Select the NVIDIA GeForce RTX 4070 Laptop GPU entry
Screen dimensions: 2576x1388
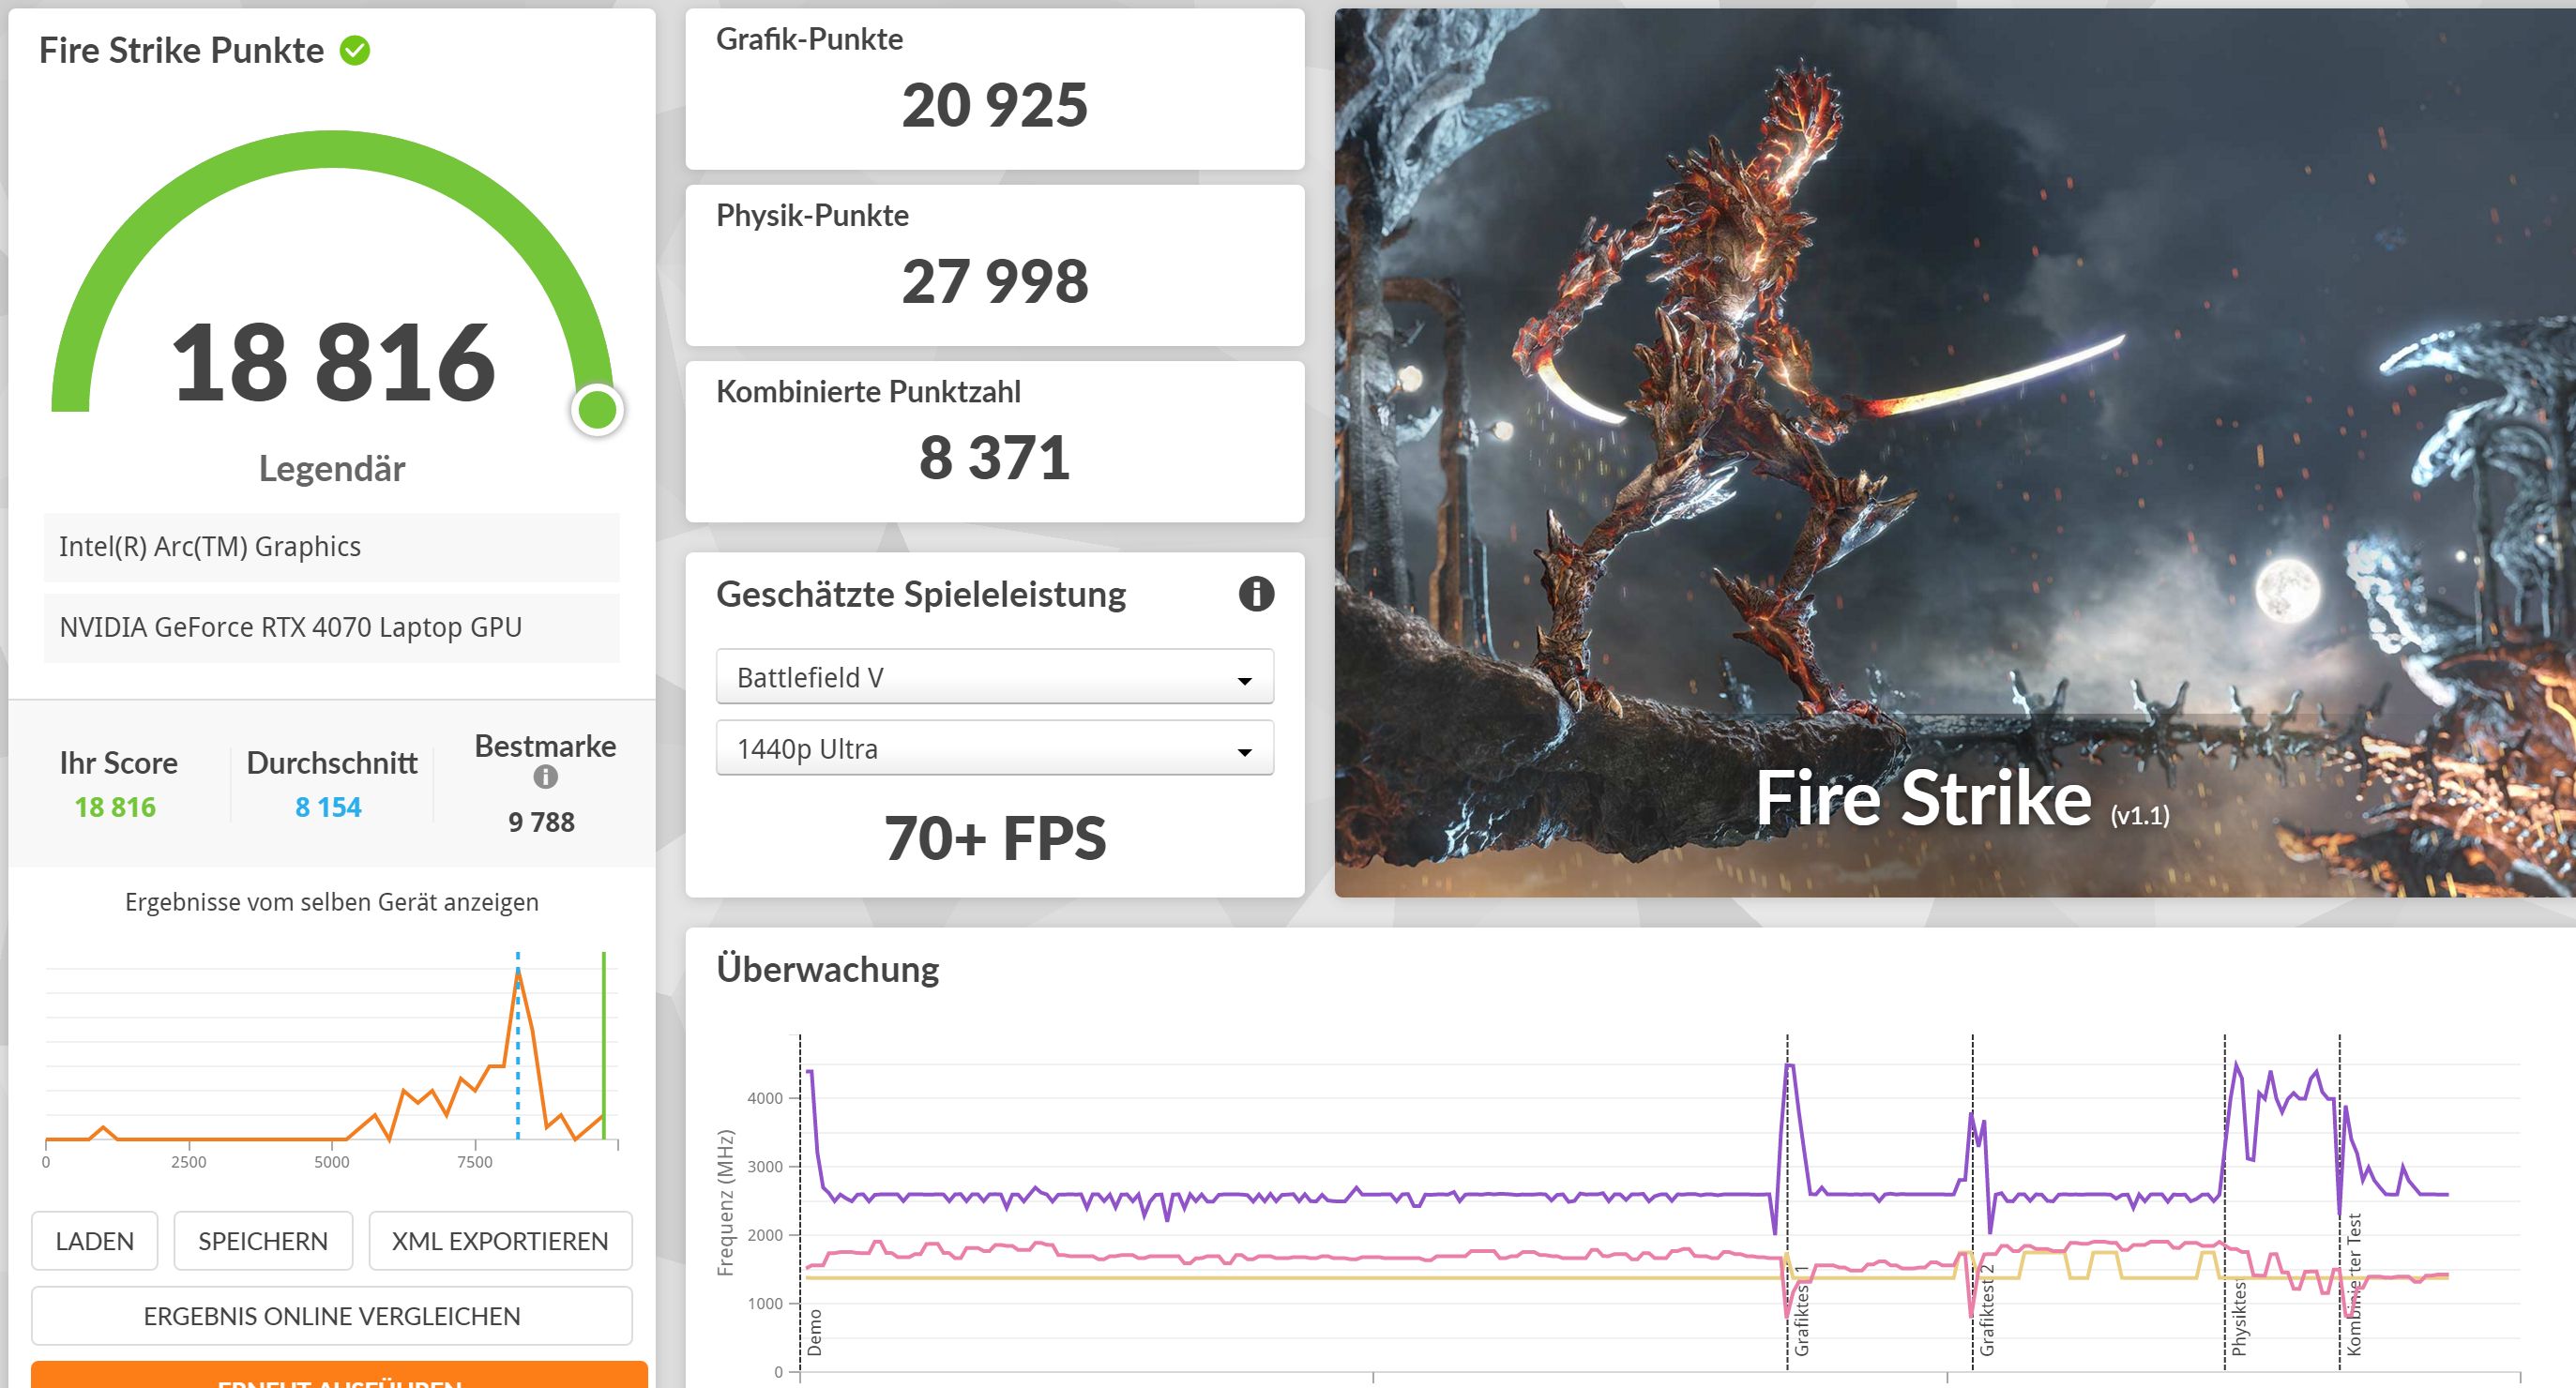pos(331,627)
